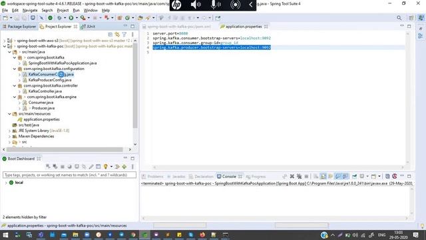Image resolution: width=426 pixels, height=240 pixels.
Task: Click the Debug bug icon in toolbar
Action: pyautogui.click(x=59, y=18)
